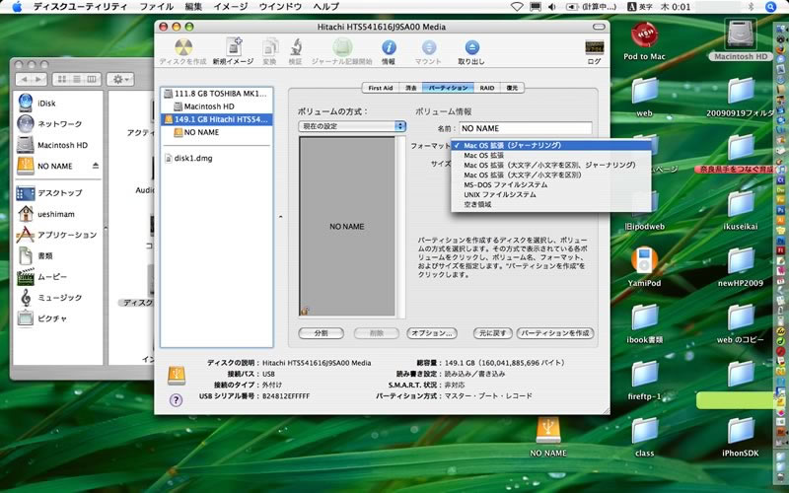Image resolution: width=789 pixels, height=493 pixels.
Task: Click the window toolbar toggle pill button
Action: [599, 27]
